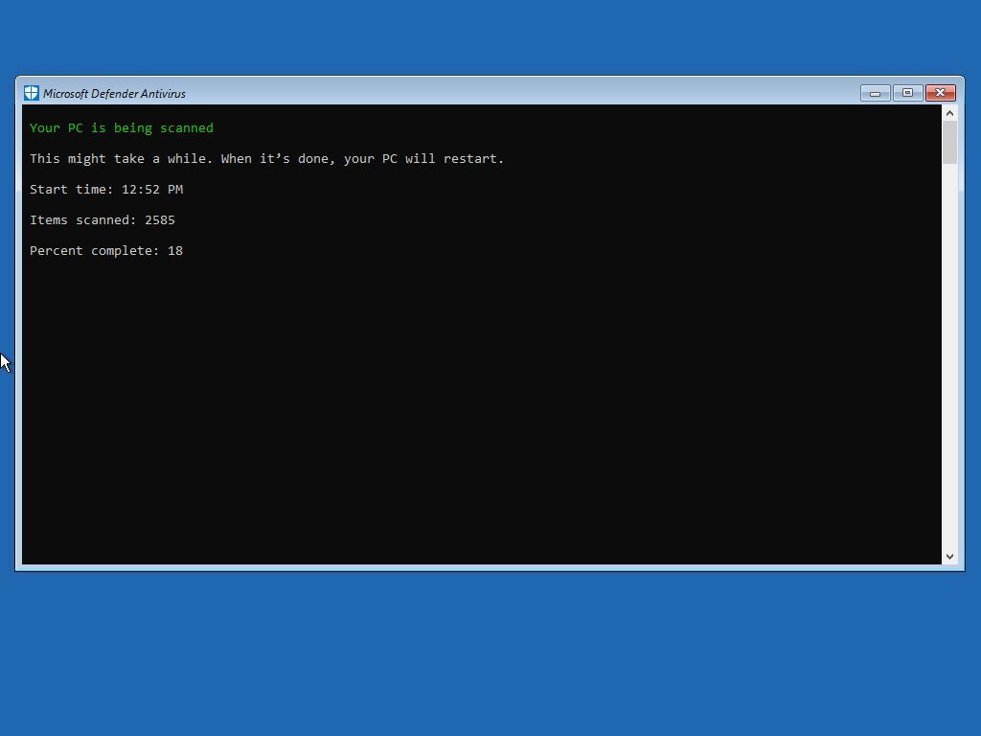Click the scrollbar down arrow

949,557
